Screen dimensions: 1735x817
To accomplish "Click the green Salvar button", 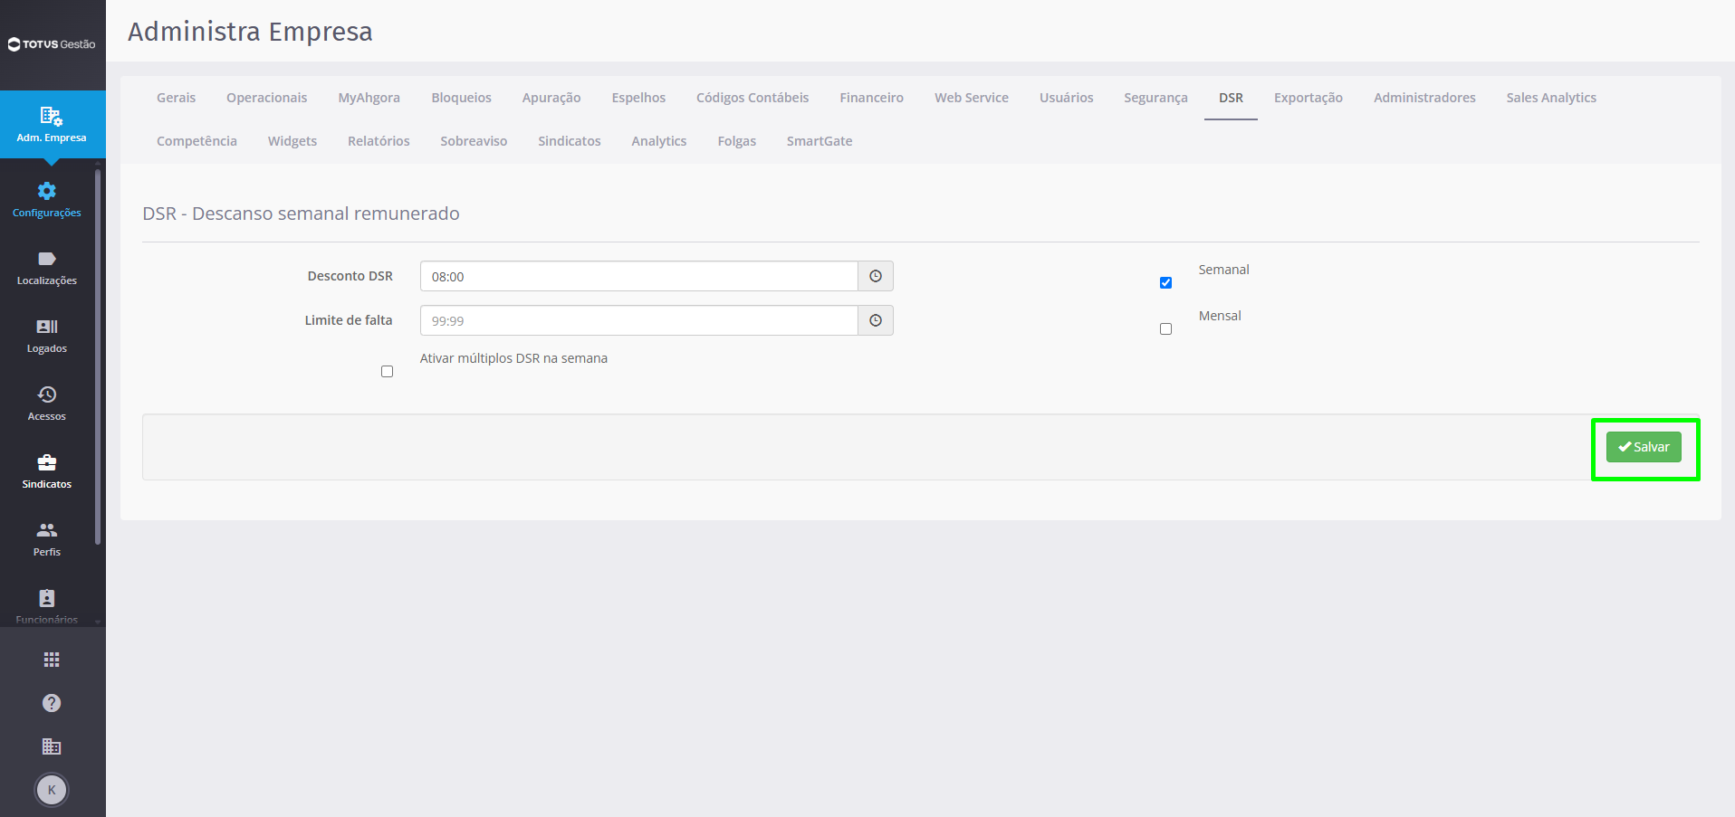I will pos(1644,447).
